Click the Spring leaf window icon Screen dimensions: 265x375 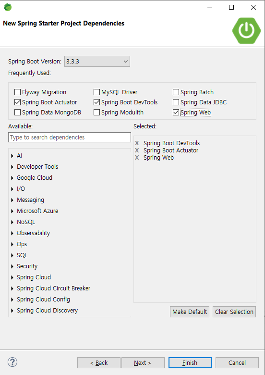click(8, 7)
